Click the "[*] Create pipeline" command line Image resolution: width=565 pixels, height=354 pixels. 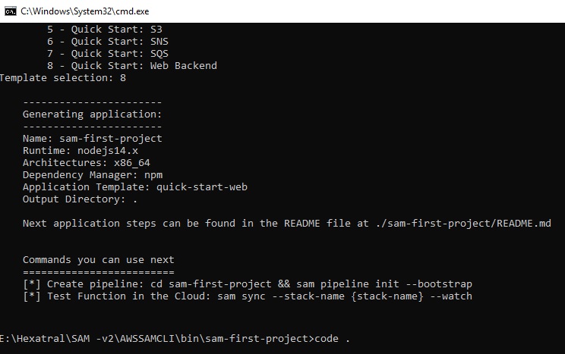pyautogui.click(x=248, y=284)
